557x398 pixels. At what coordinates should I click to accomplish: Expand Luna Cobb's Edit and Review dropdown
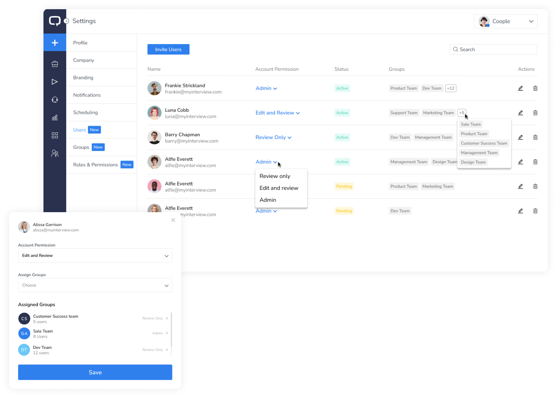277,113
